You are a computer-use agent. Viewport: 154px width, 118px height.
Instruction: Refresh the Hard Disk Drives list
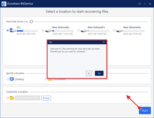(31, 21)
